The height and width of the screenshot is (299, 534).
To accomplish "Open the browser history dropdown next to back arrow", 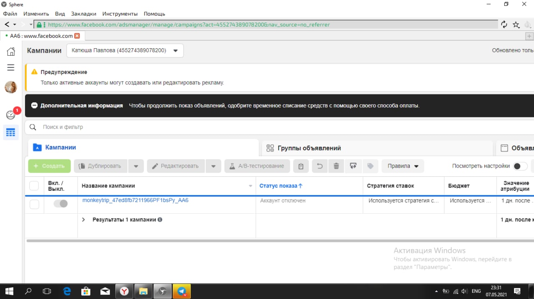I will coord(15,25).
